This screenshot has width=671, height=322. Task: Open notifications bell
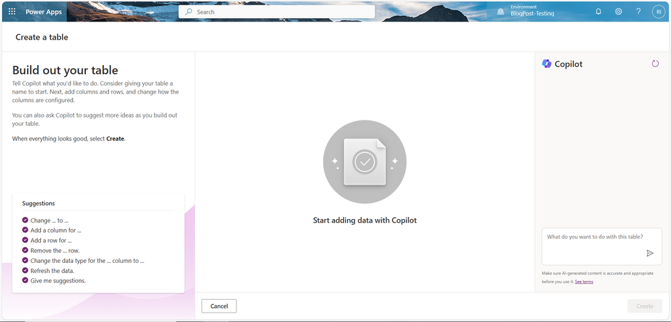tap(598, 12)
